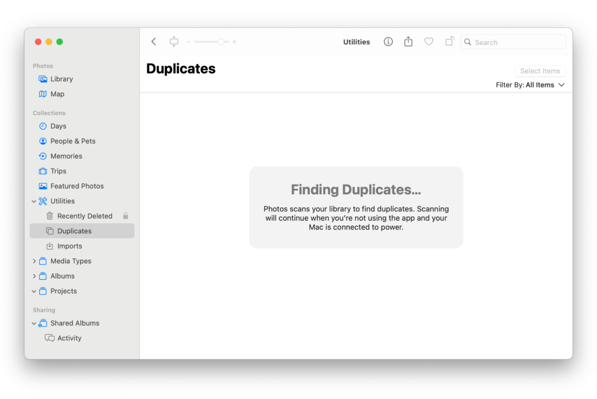
Task: Click the Featured Photos image icon
Action: tap(43, 186)
